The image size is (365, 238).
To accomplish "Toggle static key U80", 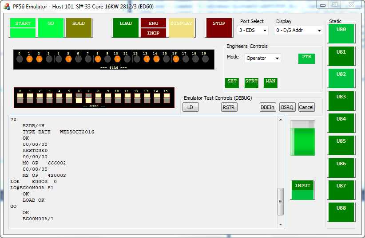I will pos(341,34).
